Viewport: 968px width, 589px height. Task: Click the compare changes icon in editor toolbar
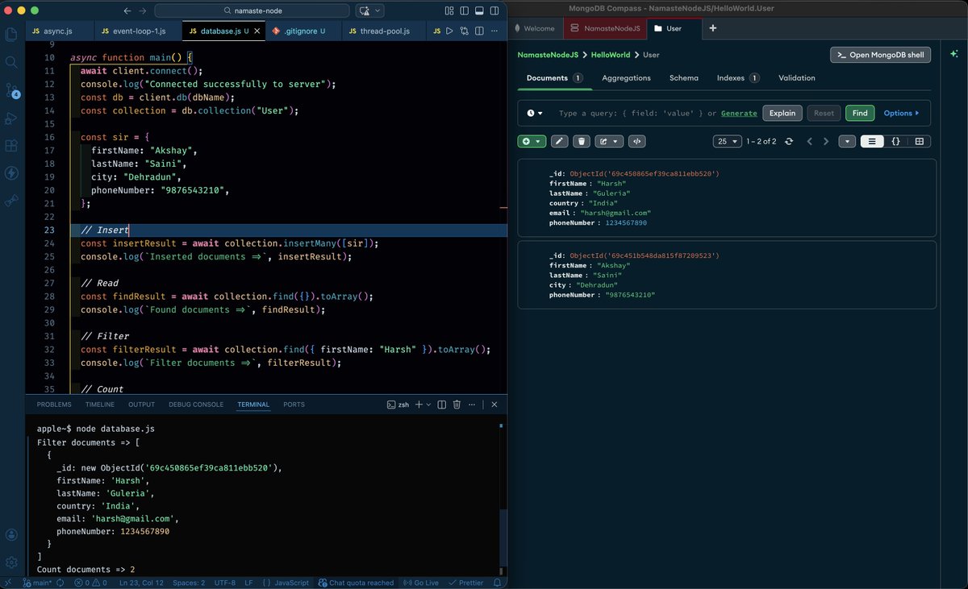tap(465, 31)
